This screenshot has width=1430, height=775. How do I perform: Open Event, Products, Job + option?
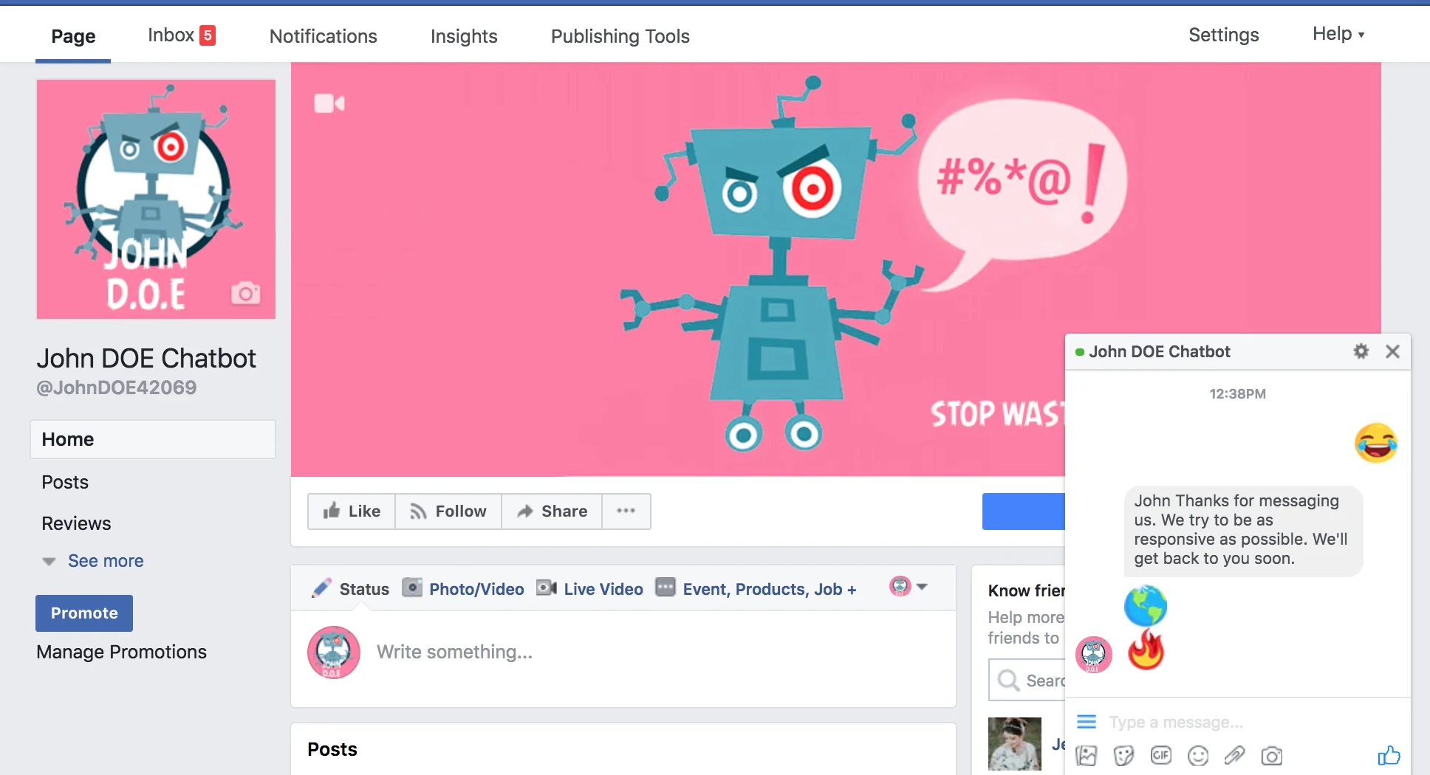(x=756, y=589)
